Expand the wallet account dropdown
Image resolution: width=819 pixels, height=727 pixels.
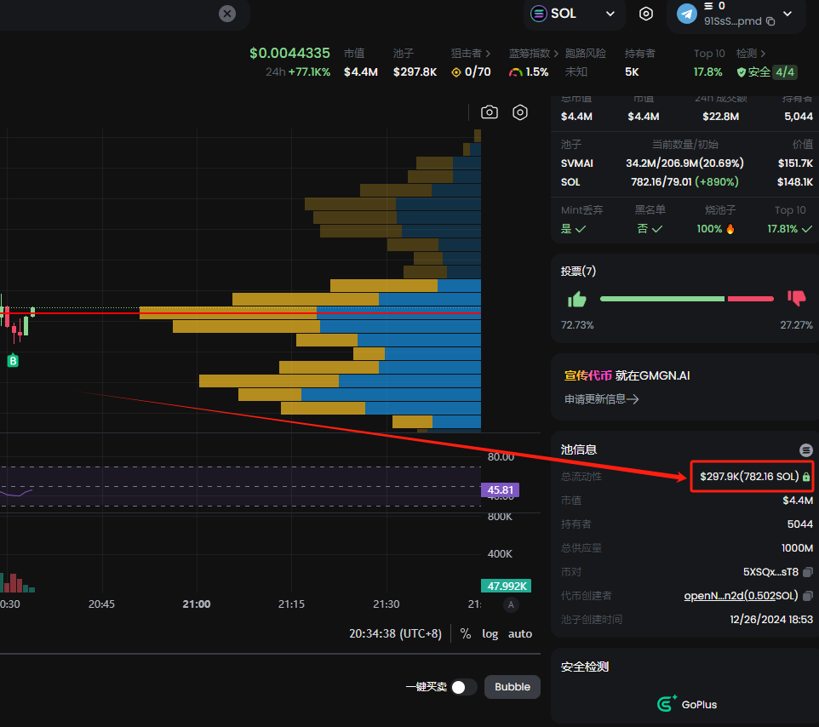click(787, 14)
